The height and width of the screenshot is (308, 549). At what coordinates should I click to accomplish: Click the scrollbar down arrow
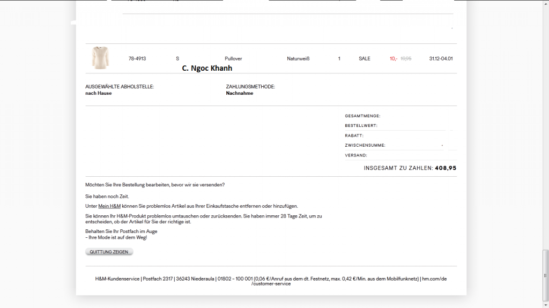tap(545, 304)
